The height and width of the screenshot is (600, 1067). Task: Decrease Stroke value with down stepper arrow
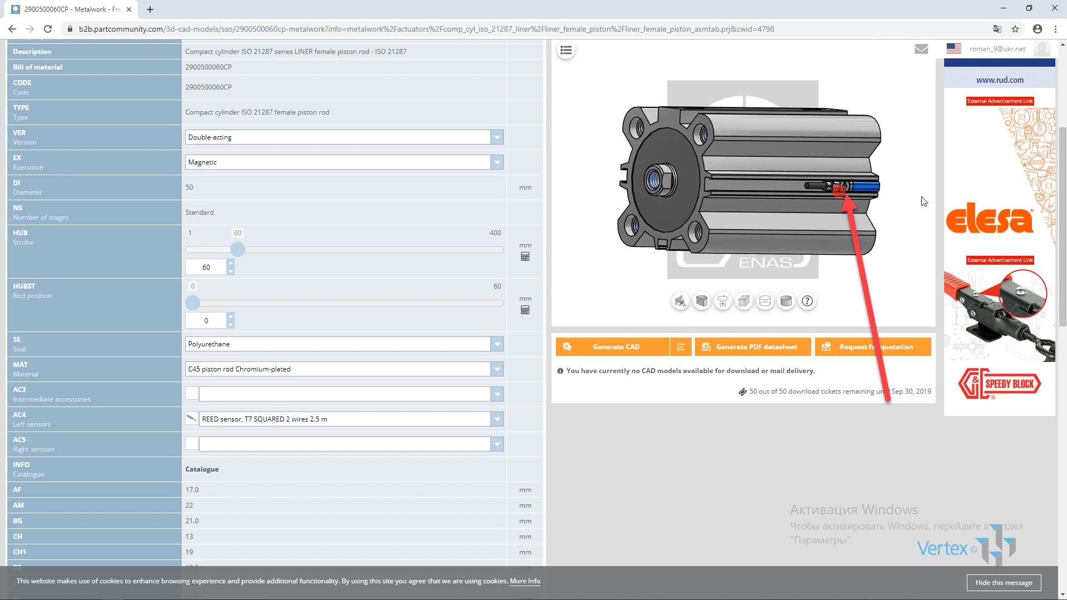pos(231,271)
